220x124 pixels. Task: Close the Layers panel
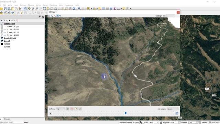(x=43, y=17)
